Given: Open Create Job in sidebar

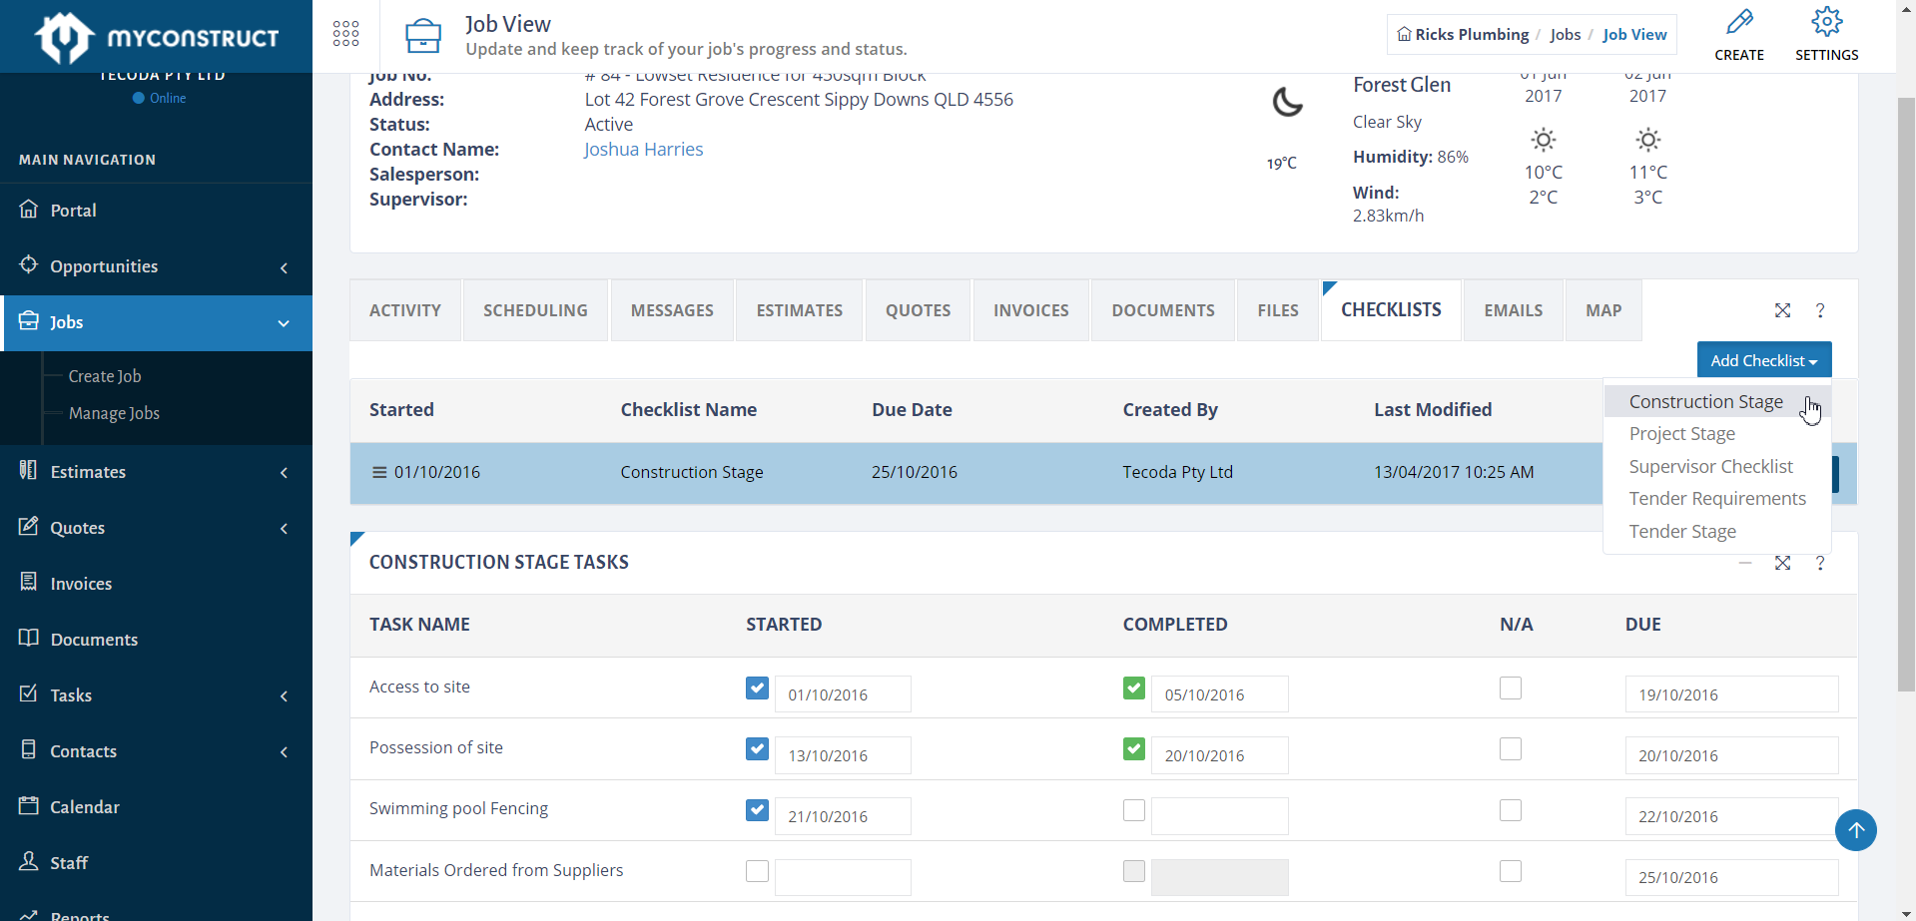Looking at the screenshot, I should click(x=105, y=376).
